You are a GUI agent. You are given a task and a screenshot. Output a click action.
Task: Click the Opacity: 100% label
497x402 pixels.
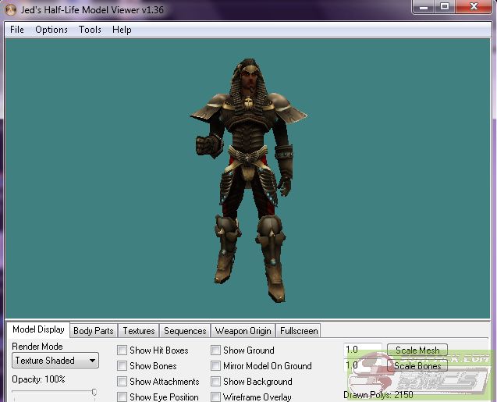click(x=38, y=379)
